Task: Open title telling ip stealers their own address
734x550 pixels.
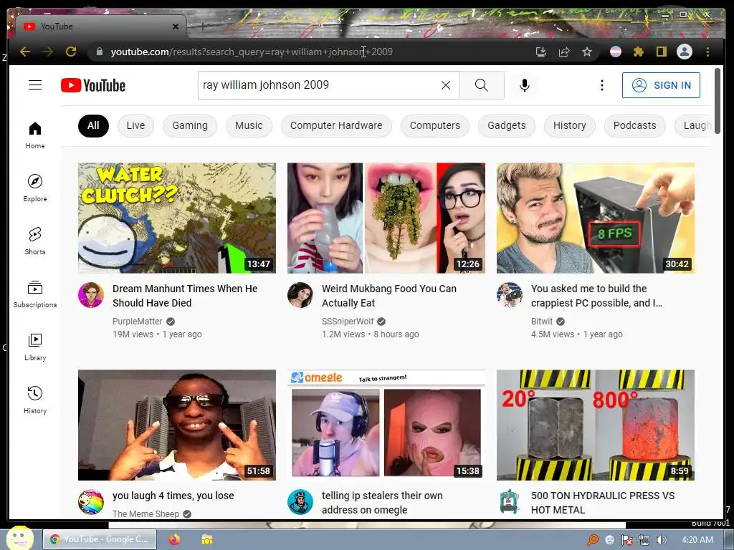Action: 382,503
